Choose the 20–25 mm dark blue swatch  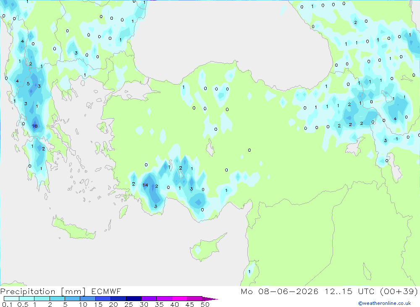click(x=118, y=299)
